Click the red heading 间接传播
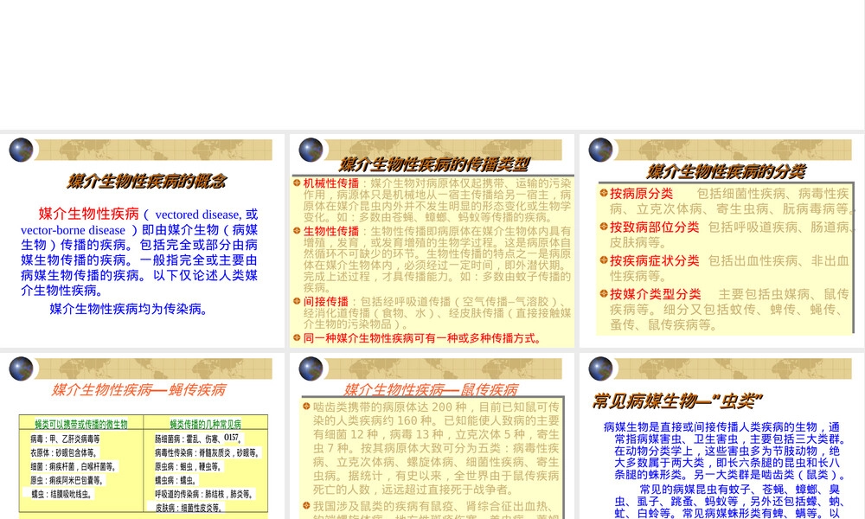 (x=325, y=302)
